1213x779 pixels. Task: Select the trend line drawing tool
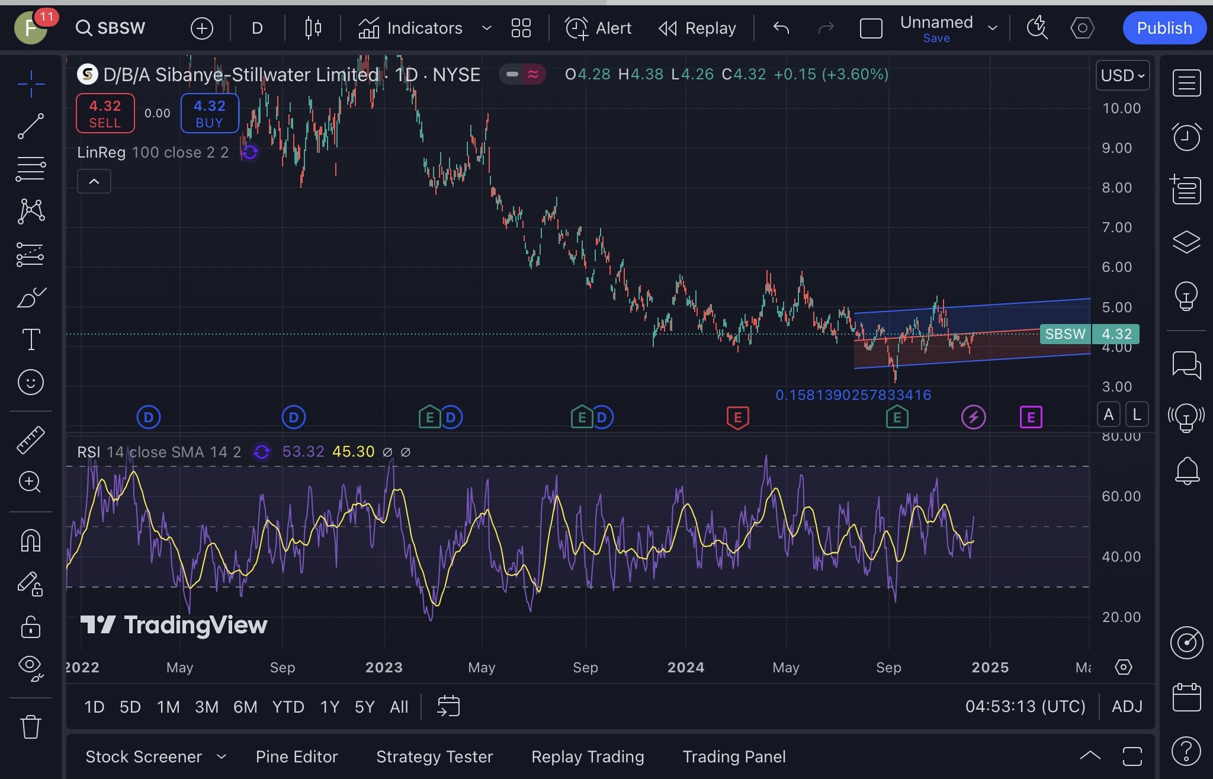(x=31, y=126)
